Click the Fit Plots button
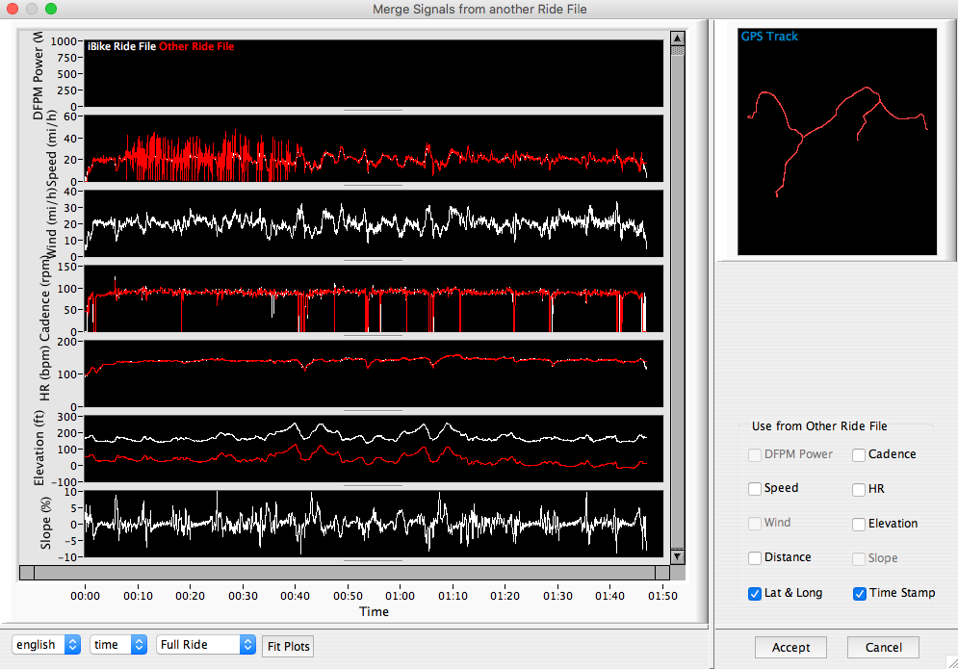Viewport: 958px width, 669px height. pyautogui.click(x=288, y=646)
